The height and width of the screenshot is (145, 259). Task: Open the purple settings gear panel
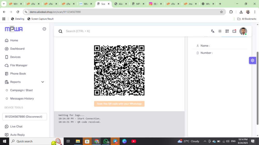(x=252, y=60)
